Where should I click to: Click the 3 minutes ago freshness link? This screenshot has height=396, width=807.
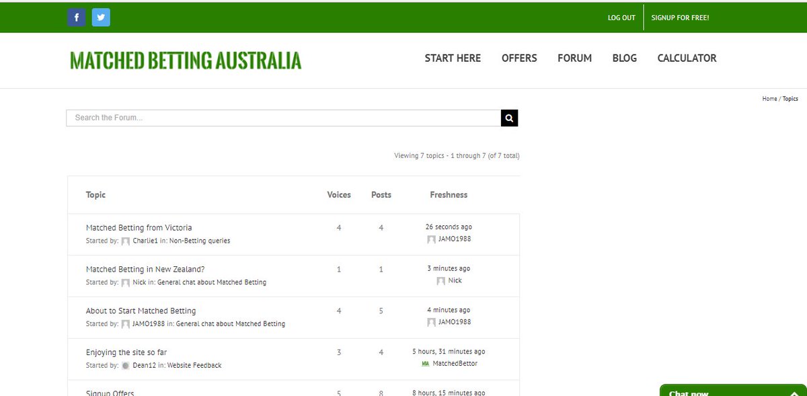pos(449,269)
